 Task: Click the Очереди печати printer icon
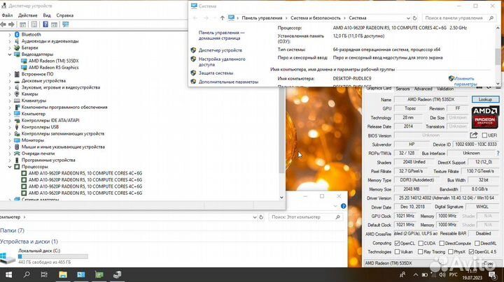(17, 154)
